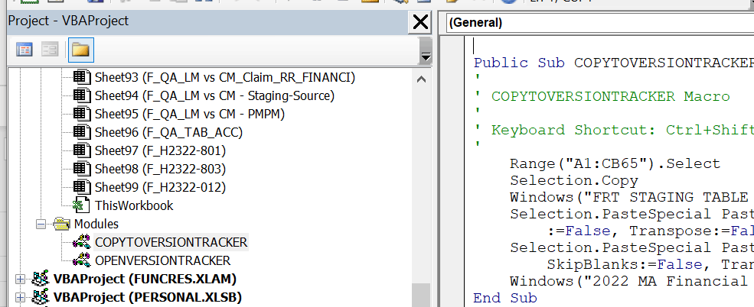Click the project tree scrollbar thumb
Viewport: 754px width, 307px height.
(x=421, y=295)
